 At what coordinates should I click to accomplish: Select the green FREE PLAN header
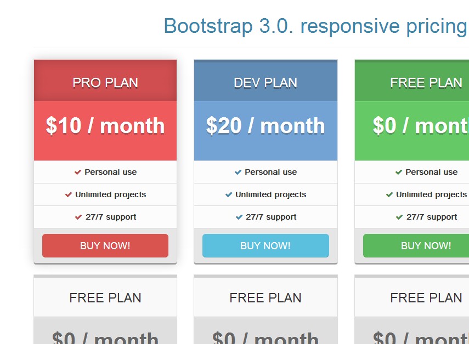click(x=426, y=83)
